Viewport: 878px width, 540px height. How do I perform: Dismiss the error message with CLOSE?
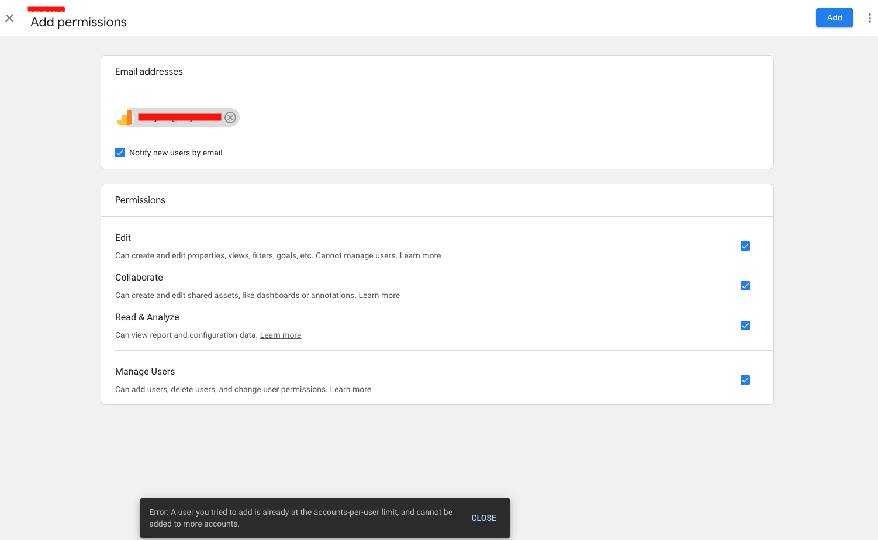click(x=483, y=518)
